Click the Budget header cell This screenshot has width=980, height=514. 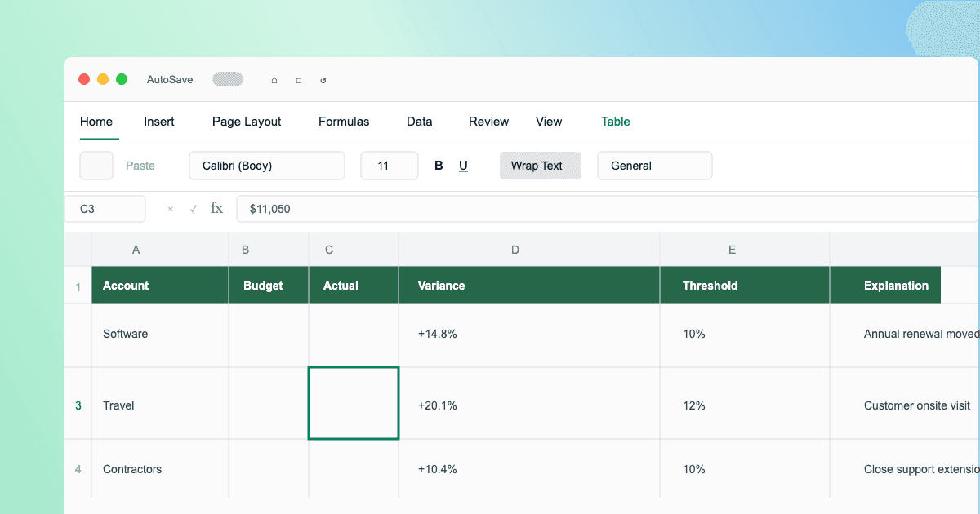[269, 286]
